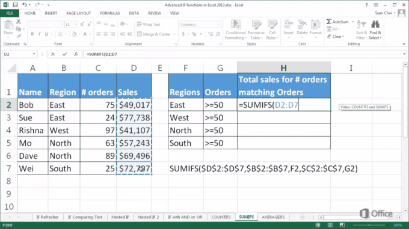409x229 pixels.
Task: Open the COUNTIFS sheet tab
Action: 221,217
